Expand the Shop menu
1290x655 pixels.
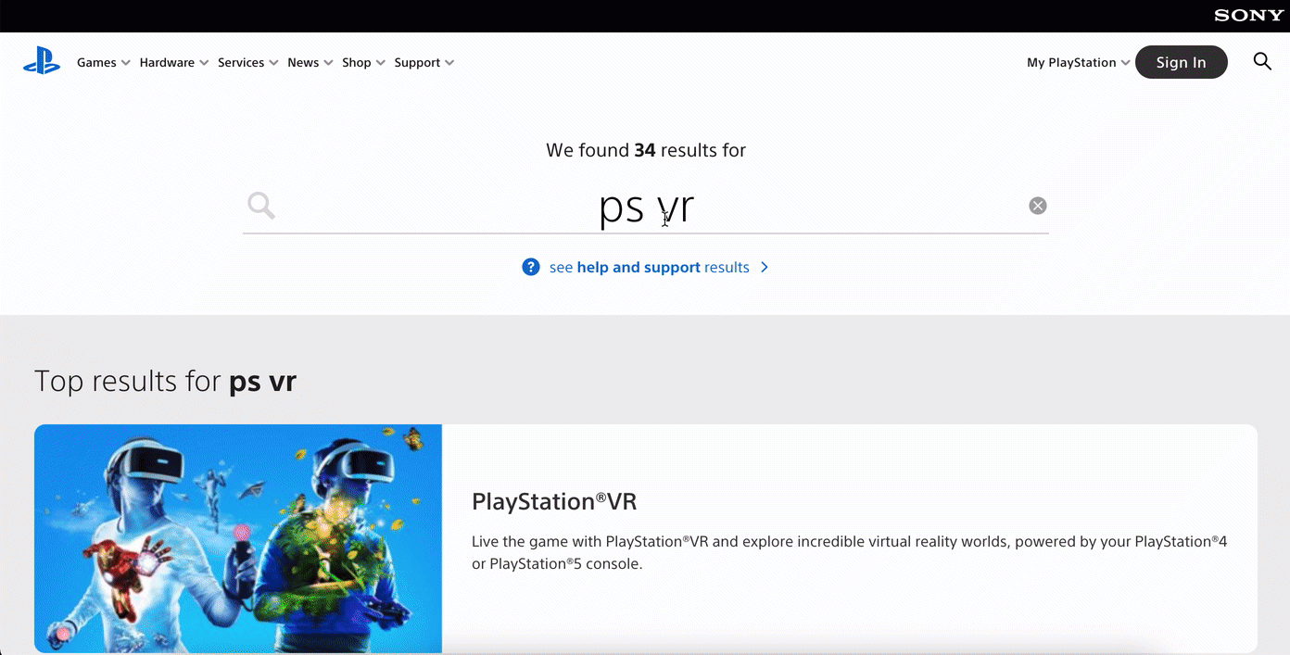pyautogui.click(x=363, y=62)
